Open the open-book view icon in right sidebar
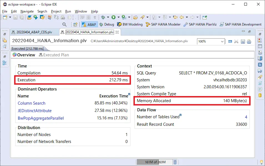Screen dimensions: 265x166 tap(260, 59)
